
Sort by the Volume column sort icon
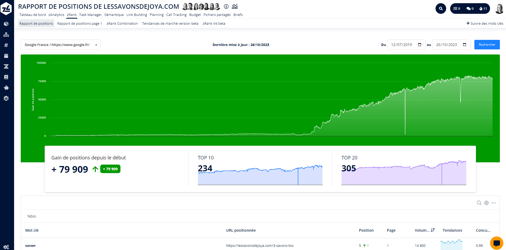[433, 230]
